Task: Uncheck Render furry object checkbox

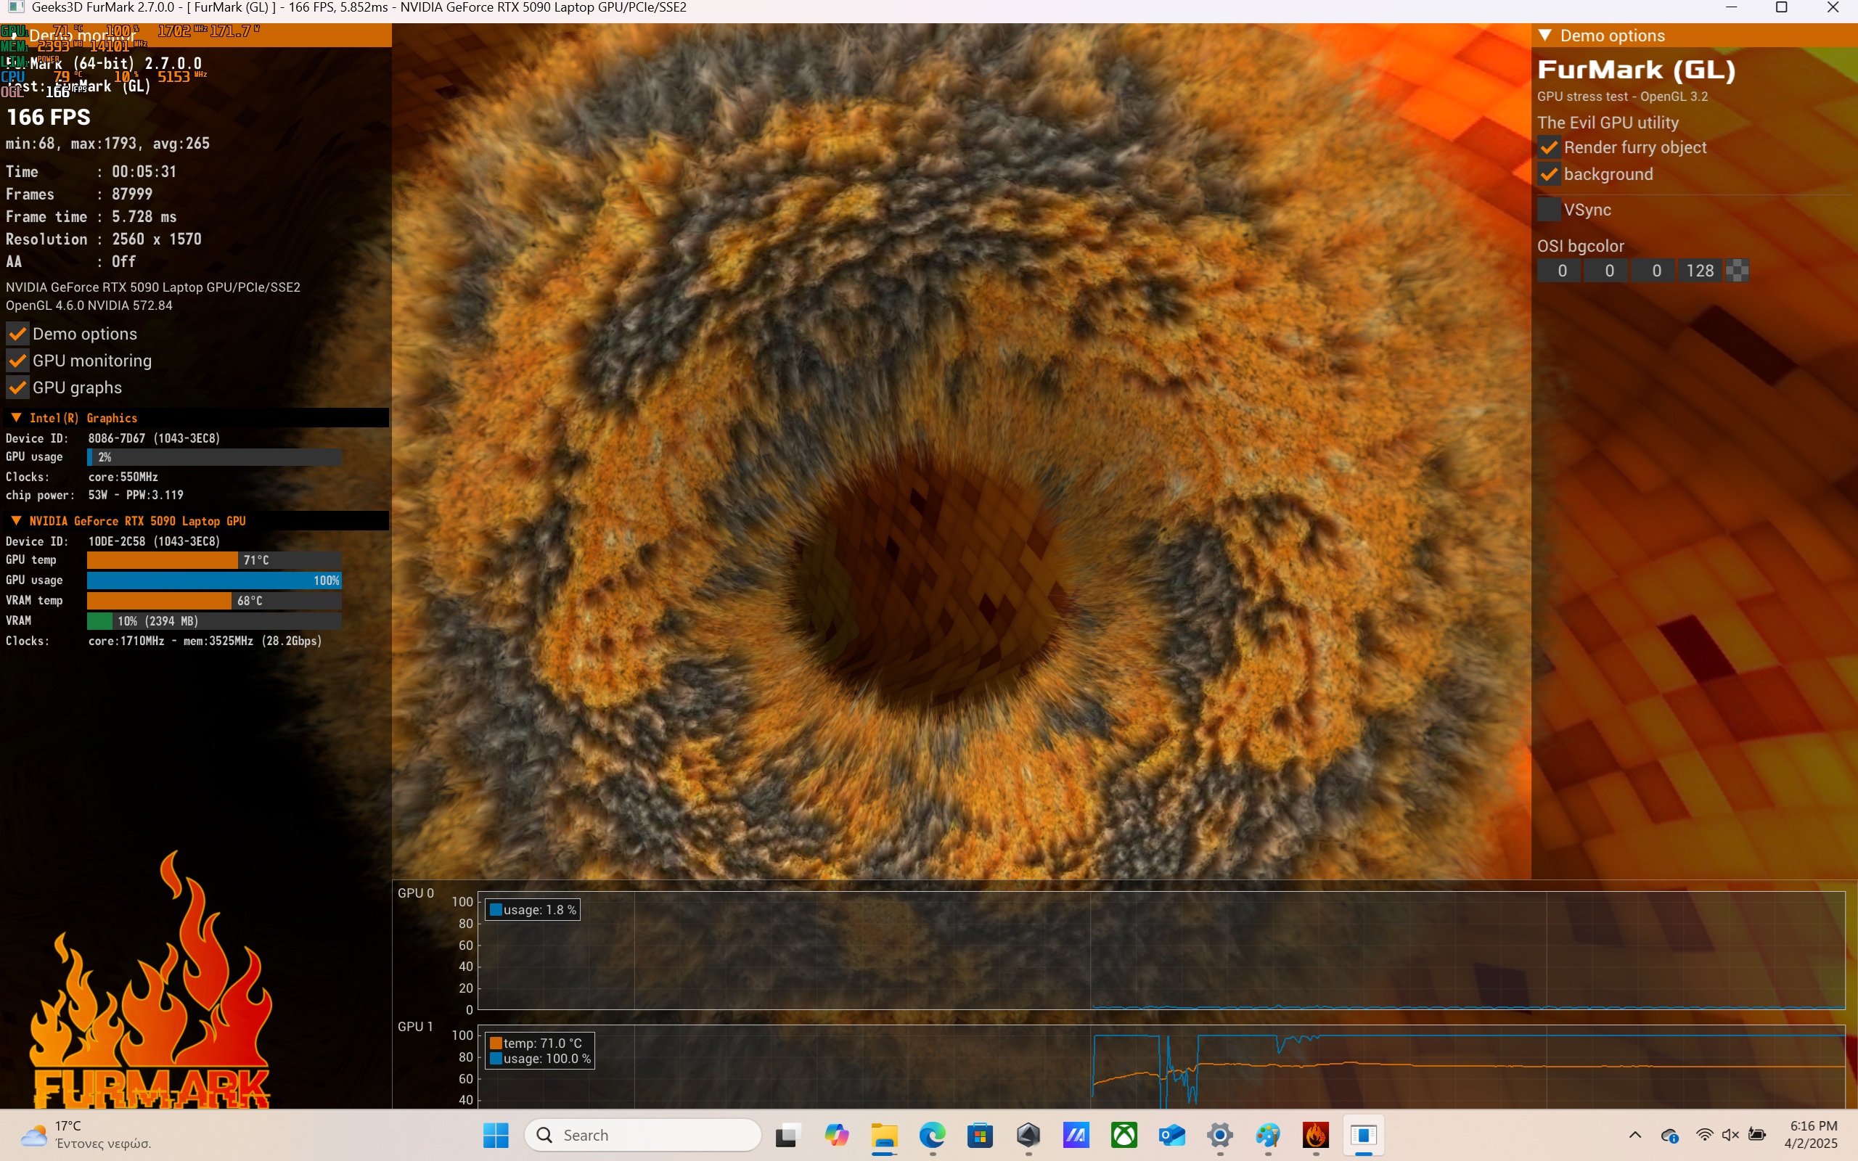Action: click(1549, 147)
